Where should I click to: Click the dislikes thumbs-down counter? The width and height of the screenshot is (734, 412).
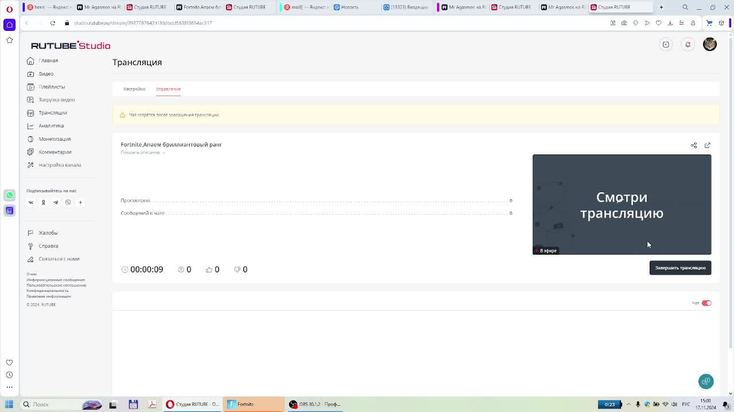(240, 270)
